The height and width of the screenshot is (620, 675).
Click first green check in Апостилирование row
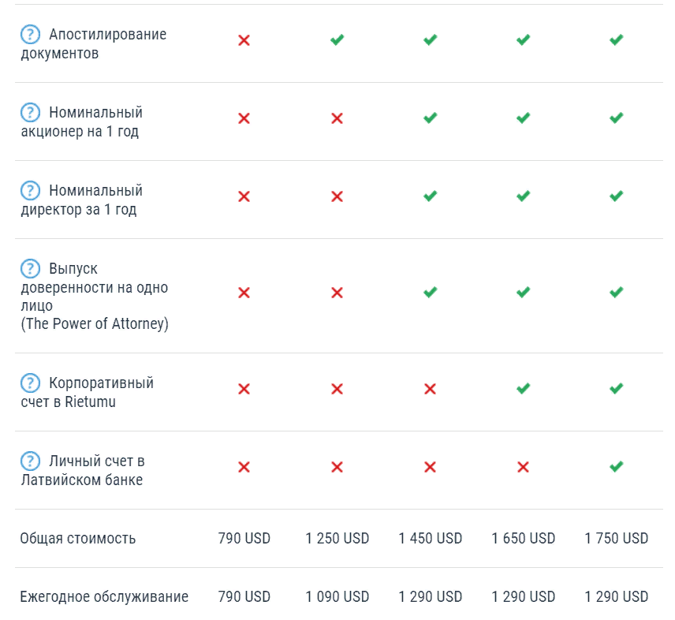coord(337,40)
